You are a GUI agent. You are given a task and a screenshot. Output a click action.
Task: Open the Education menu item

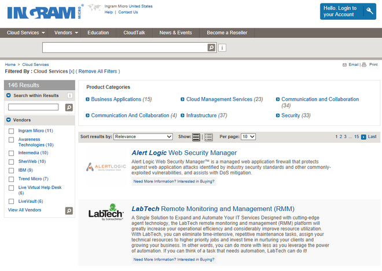[98, 32]
